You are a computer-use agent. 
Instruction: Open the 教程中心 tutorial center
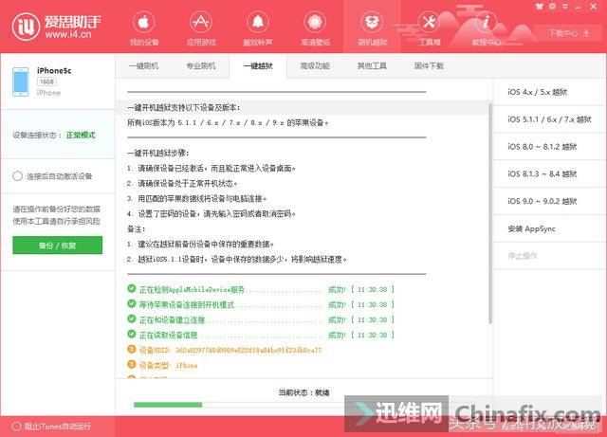point(487,27)
